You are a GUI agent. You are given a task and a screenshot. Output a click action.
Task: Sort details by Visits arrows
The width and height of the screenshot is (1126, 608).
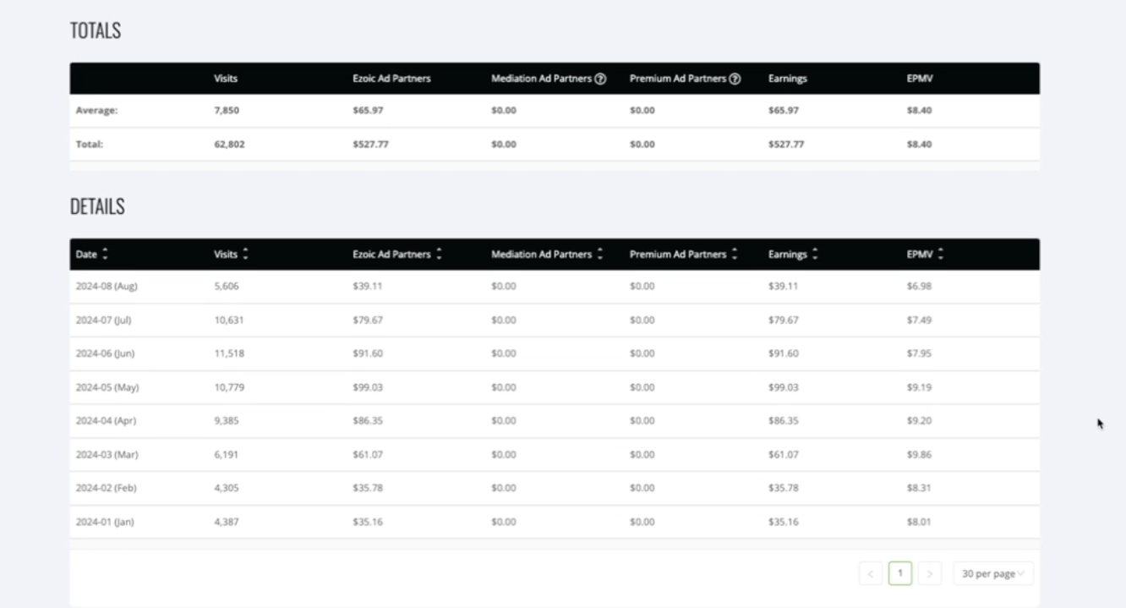pos(245,254)
